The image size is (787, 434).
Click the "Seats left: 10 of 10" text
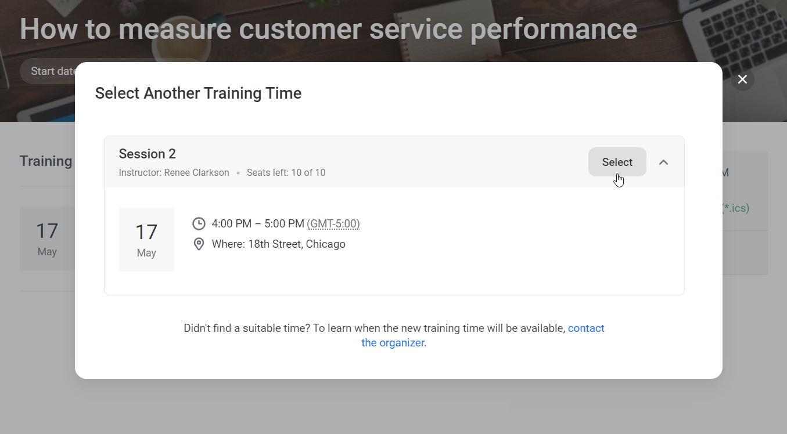(x=286, y=173)
